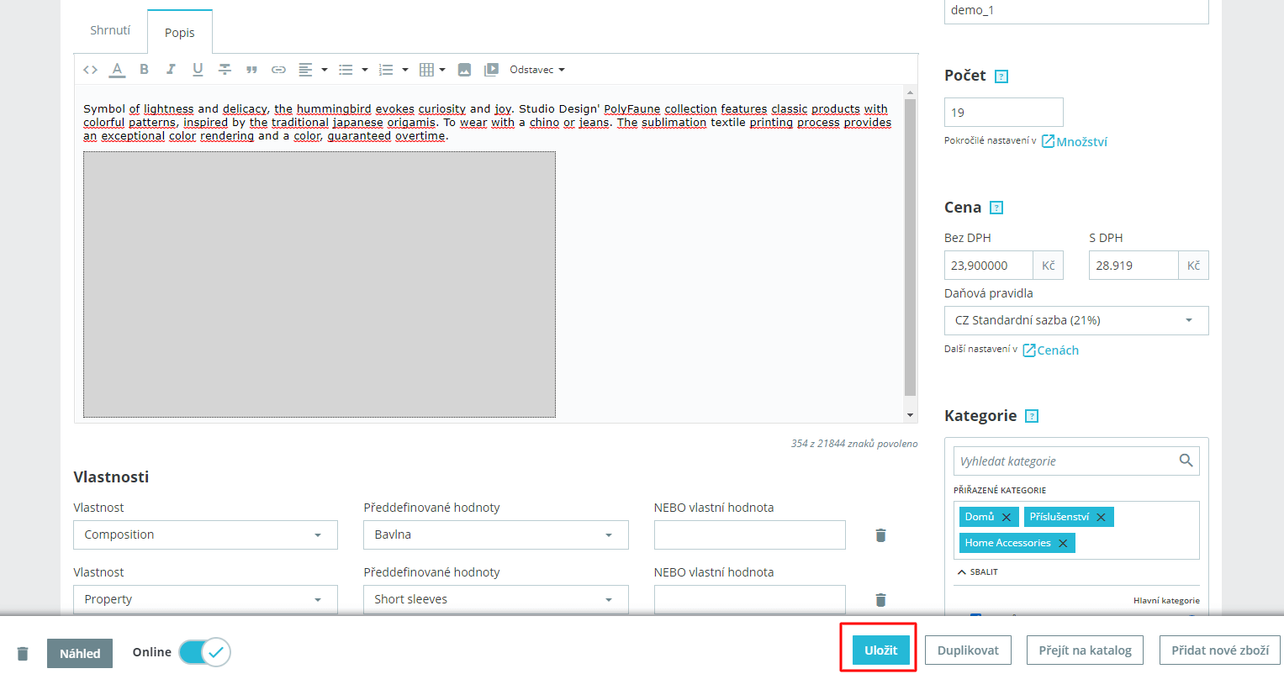The image size is (1284, 674).
Task: Focus the Bez DPH price field
Action: (989, 266)
